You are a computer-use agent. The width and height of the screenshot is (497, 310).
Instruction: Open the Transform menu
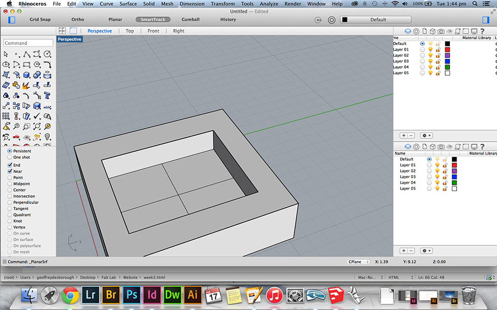223,4
